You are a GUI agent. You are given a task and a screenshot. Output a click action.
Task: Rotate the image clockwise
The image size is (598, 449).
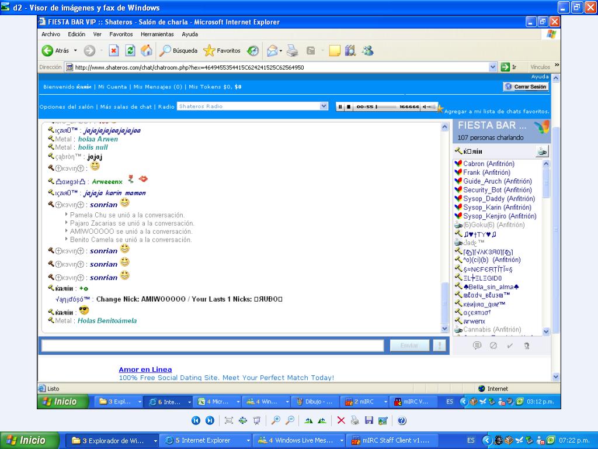pos(308,420)
